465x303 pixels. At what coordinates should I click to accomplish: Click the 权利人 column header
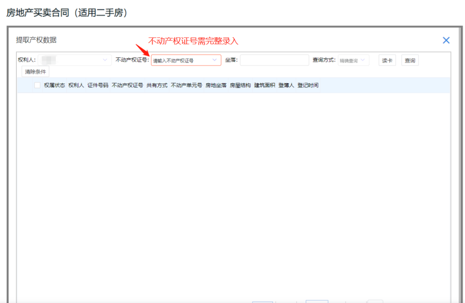tap(76, 85)
